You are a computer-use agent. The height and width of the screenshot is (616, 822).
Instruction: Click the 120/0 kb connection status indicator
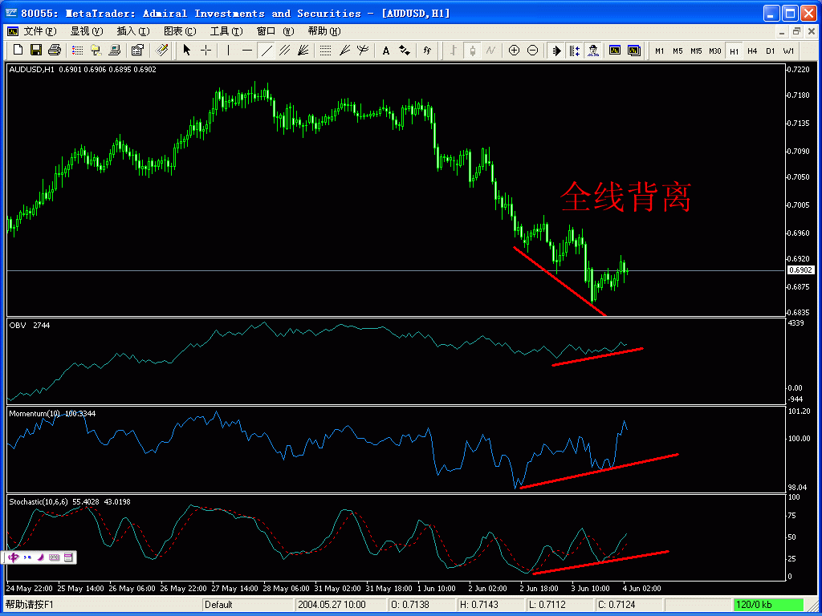coord(768,605)
